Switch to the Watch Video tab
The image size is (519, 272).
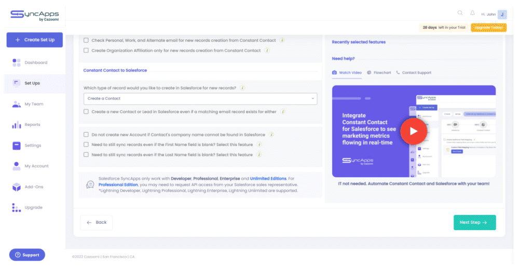pyautogui.click(x=347, y=73)
